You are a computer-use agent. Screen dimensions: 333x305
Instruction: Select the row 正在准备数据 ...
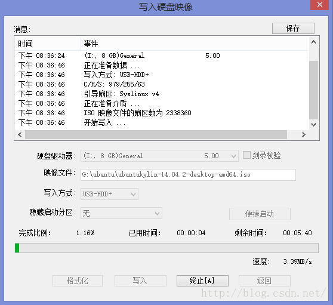(x=162, y=65)
